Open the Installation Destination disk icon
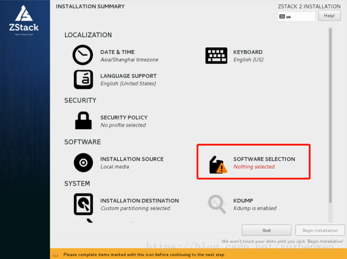This screenshot has width=347, height=259. (x=83, y=204)
